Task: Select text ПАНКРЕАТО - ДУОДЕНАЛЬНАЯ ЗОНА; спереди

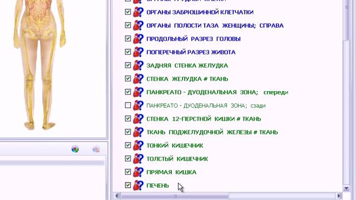Action: coord(217,92)
